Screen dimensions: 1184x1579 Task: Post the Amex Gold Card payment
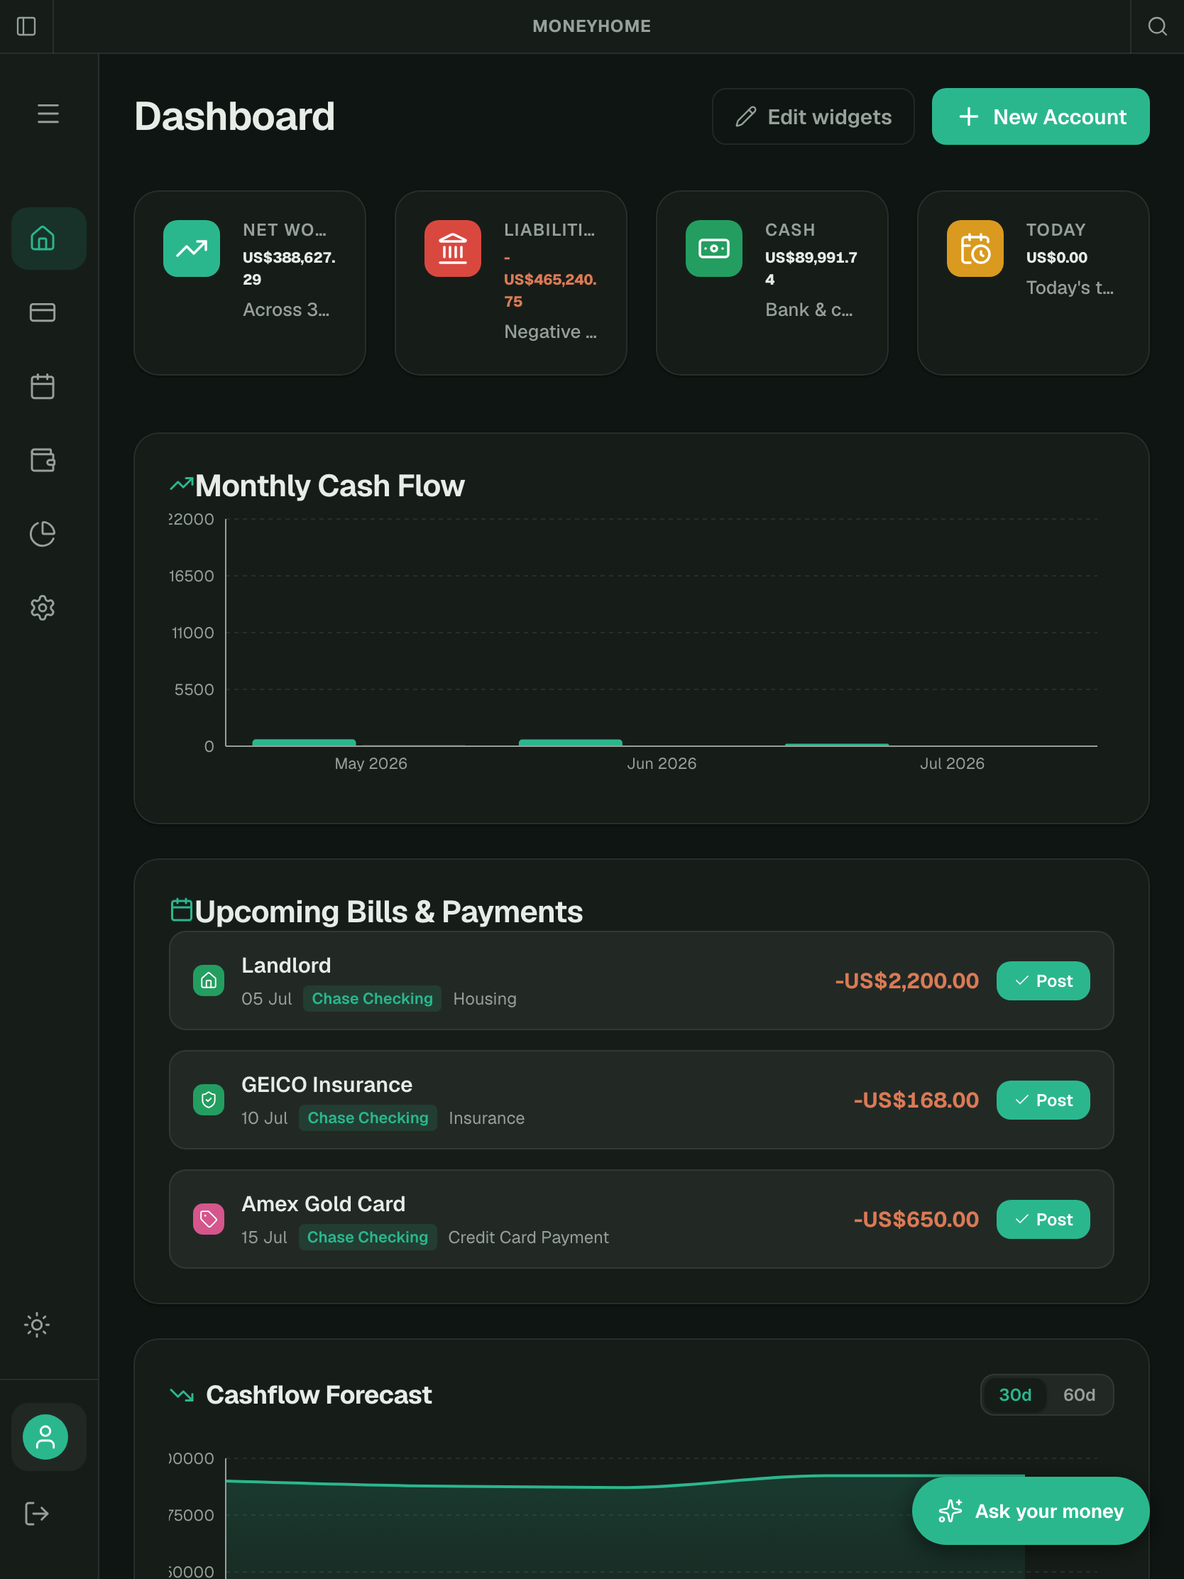coord(1043,1219)
